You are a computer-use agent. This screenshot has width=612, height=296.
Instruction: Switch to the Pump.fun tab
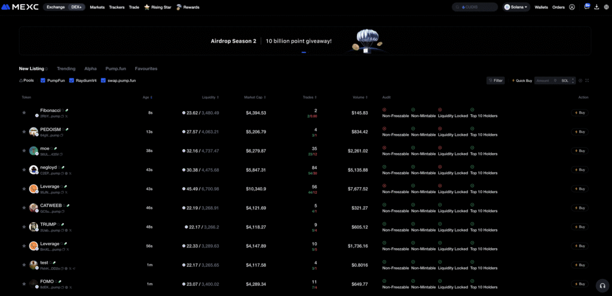pyautogui.click(x=115, y=69)
